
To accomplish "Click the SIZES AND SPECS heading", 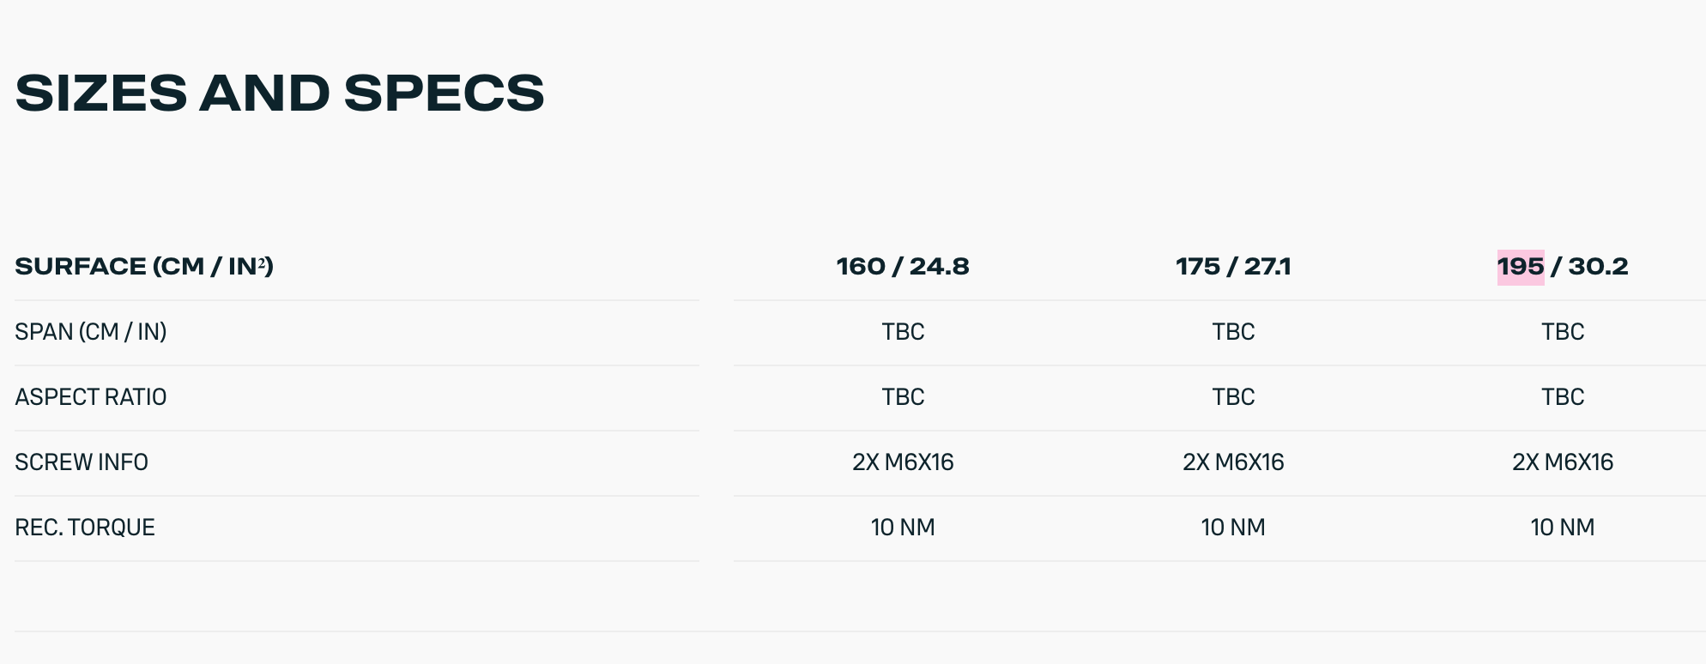I will (280, 93).
